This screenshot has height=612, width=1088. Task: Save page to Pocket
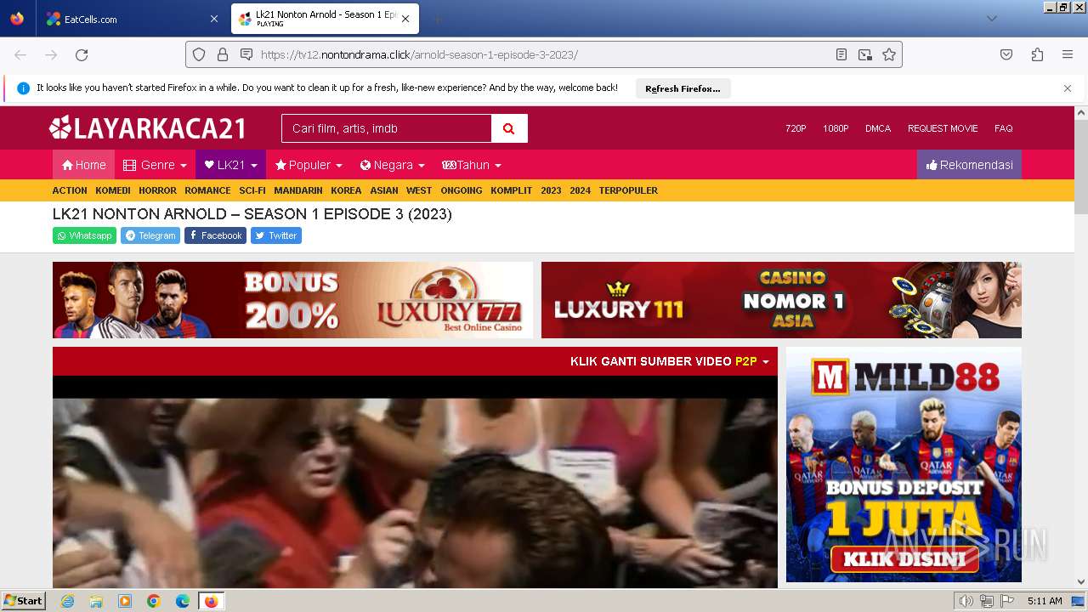(1006, 54)
